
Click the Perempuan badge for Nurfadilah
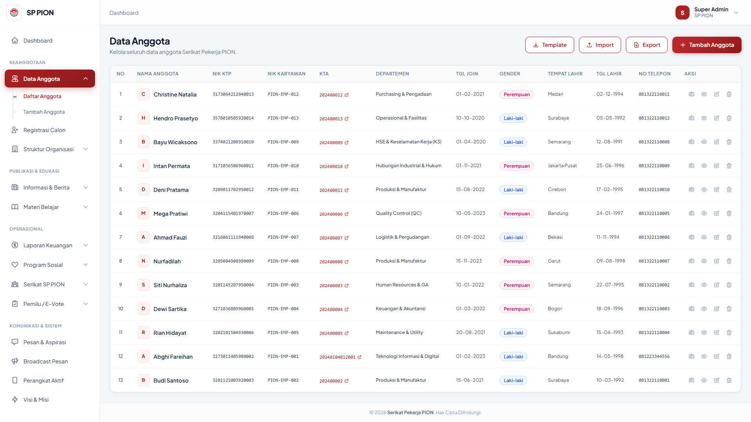(x=516, y=261)
